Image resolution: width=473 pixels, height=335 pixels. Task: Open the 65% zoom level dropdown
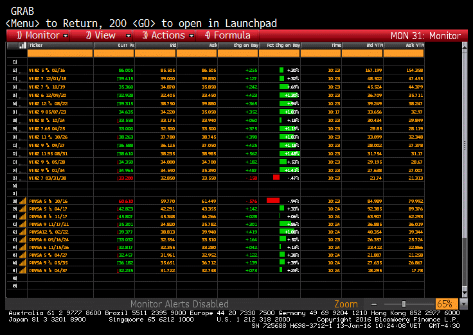click(x=462, y=304)
